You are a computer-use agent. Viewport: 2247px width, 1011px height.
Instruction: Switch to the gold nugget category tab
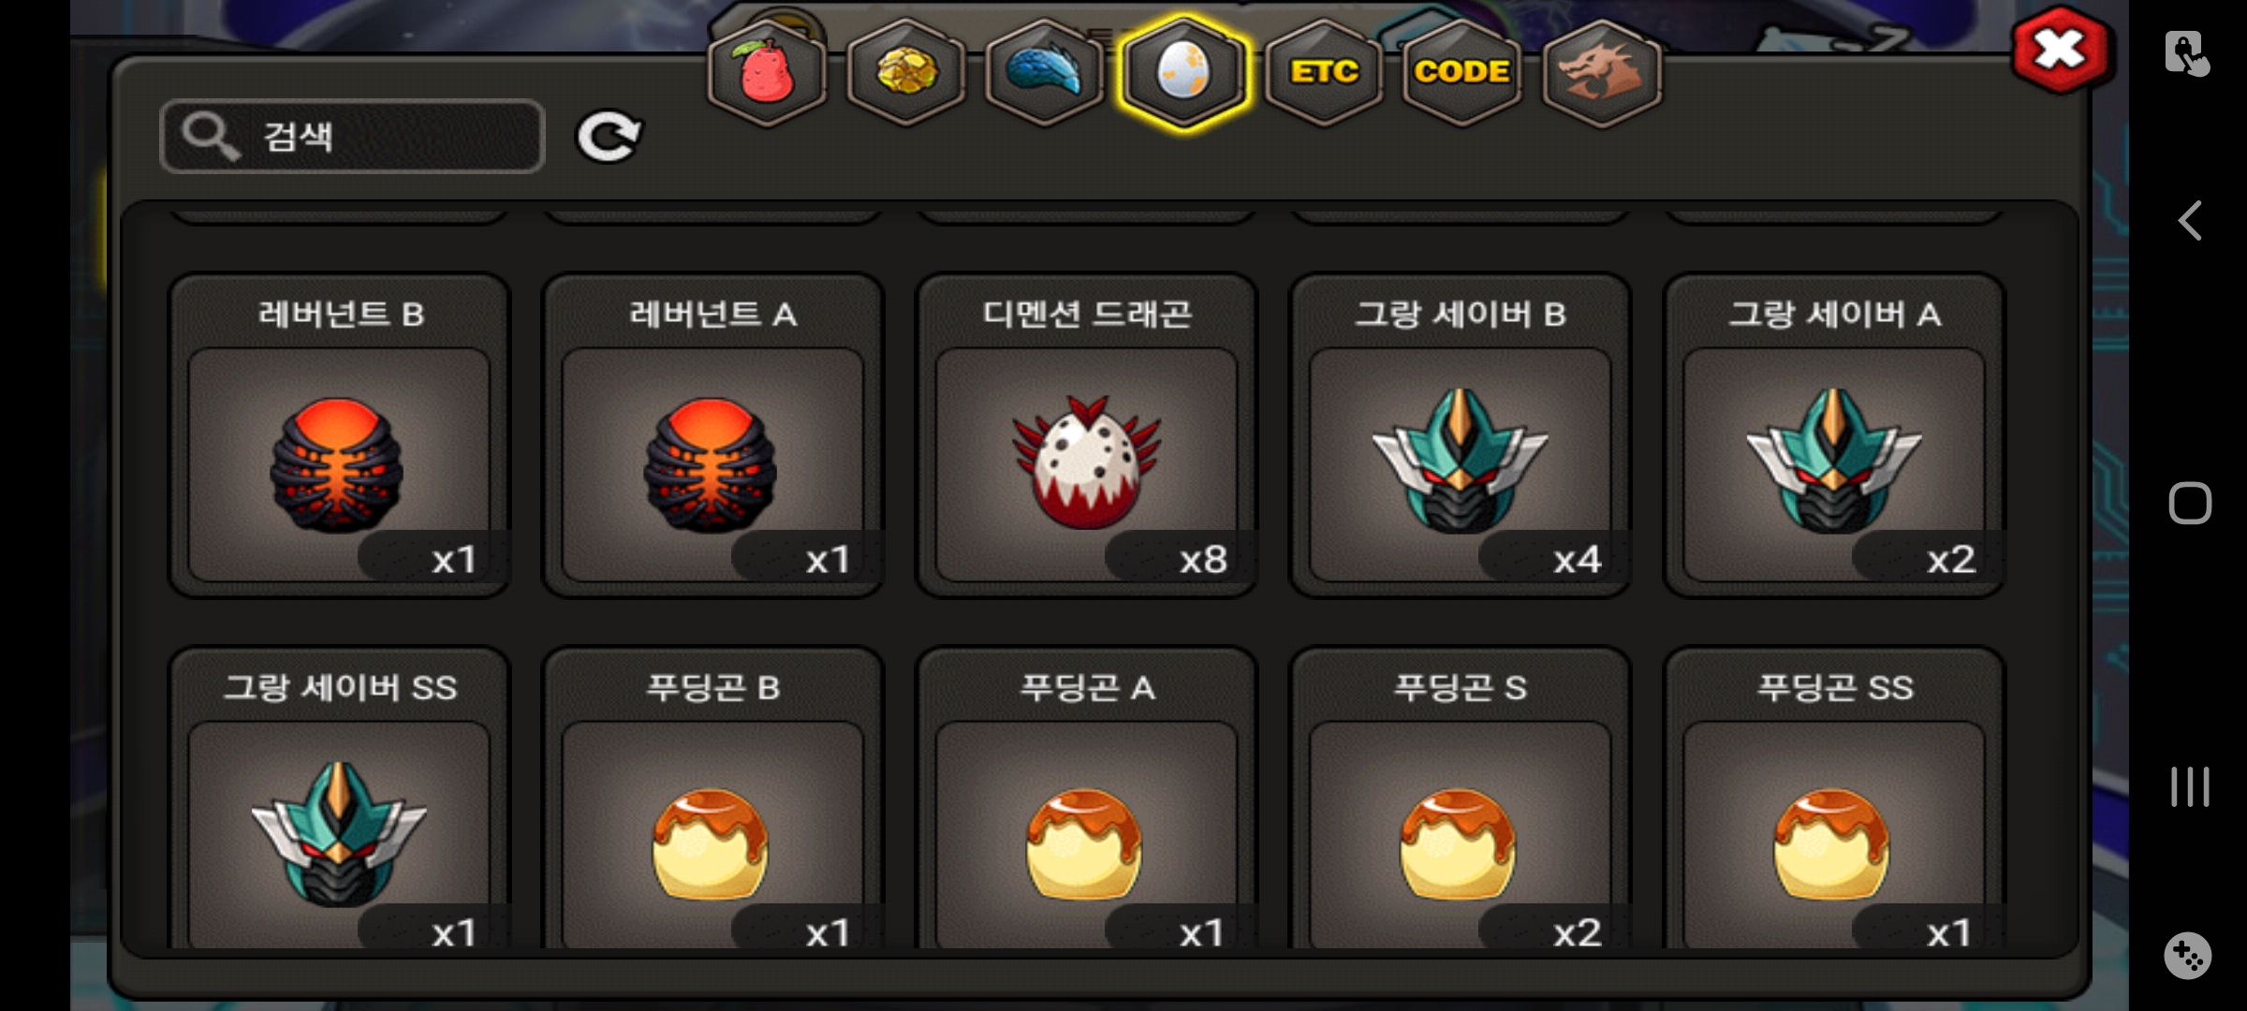click(905, 72)
